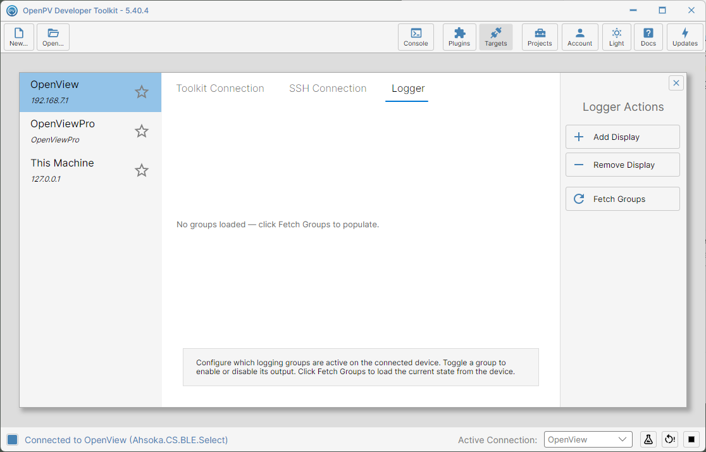Toggle the star for OpenViewPro
This screenshot has height=452, width=706.
pyautogui.click(x=142, y=131)
